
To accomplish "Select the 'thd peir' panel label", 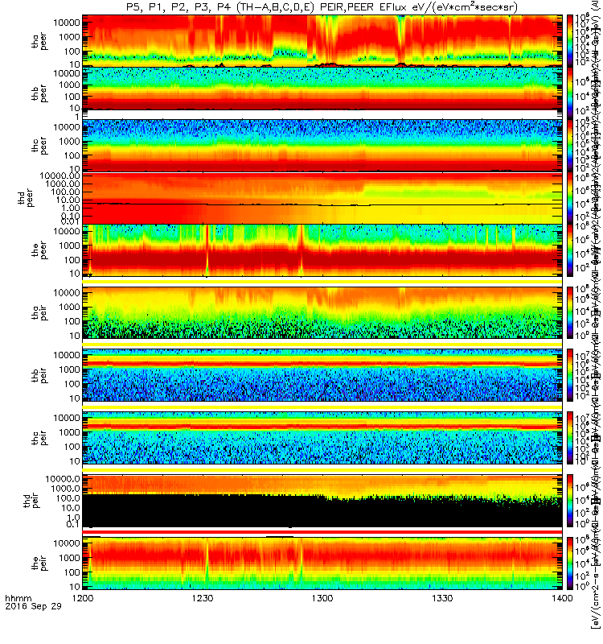I will point(31,501).
